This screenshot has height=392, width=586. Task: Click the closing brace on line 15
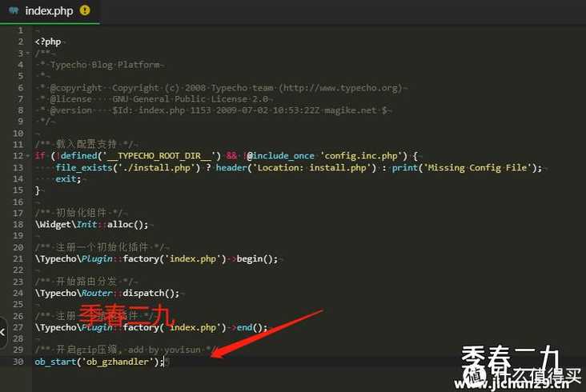37,190
